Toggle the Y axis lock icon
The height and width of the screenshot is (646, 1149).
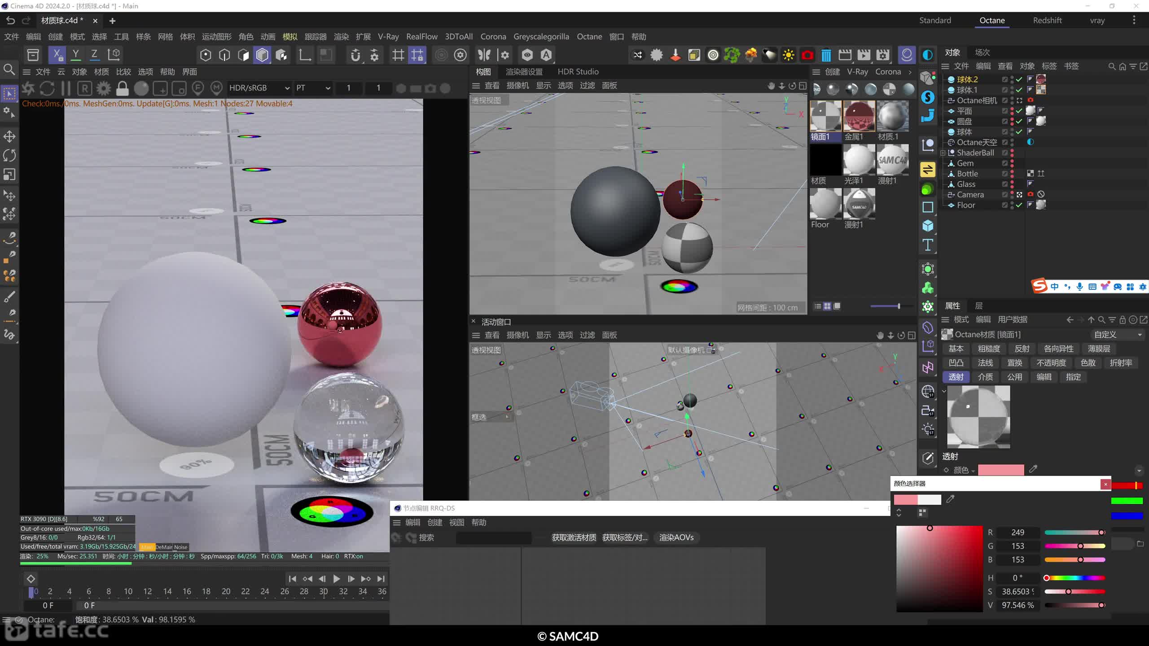click(76, 55)
